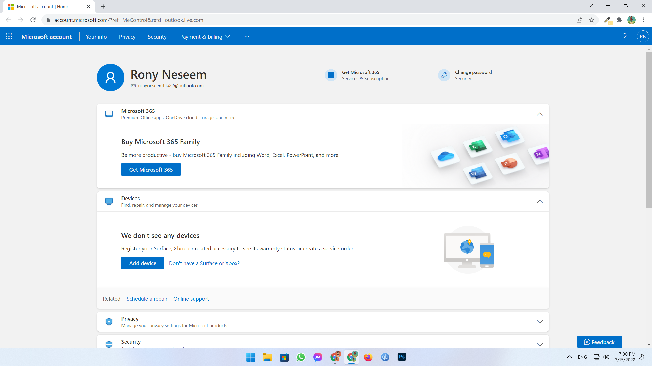Click the Microsoft account home title
The width and height of the screenshot is (652, 366).
point(47,37)
